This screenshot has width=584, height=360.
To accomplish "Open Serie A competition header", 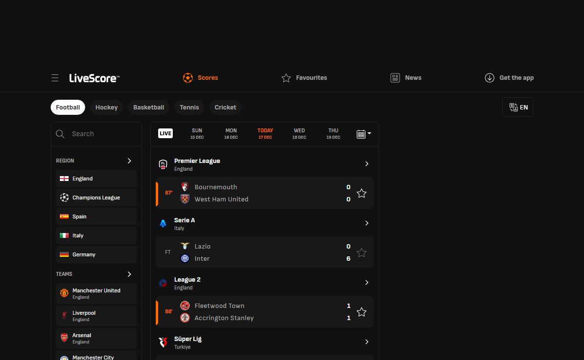I will 265,224.
